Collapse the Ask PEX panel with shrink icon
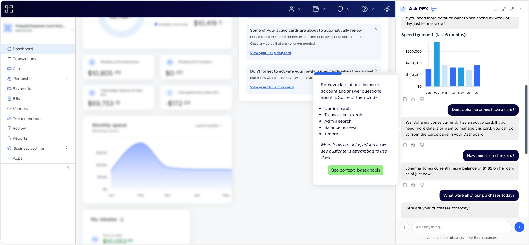This screenshot has width=529, height=245. pyautogui.click(x=512, y=9)
